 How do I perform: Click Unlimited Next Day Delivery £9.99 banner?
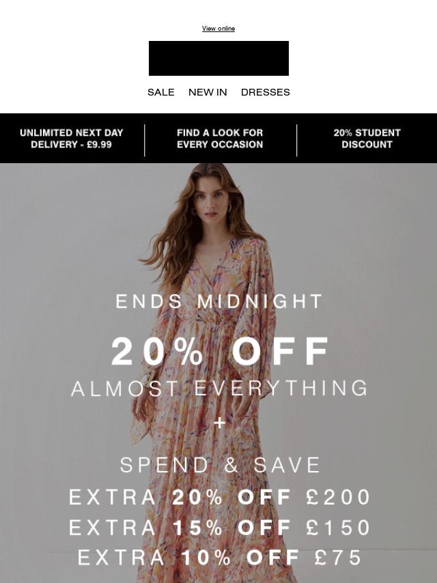click(x=72, y=139)
